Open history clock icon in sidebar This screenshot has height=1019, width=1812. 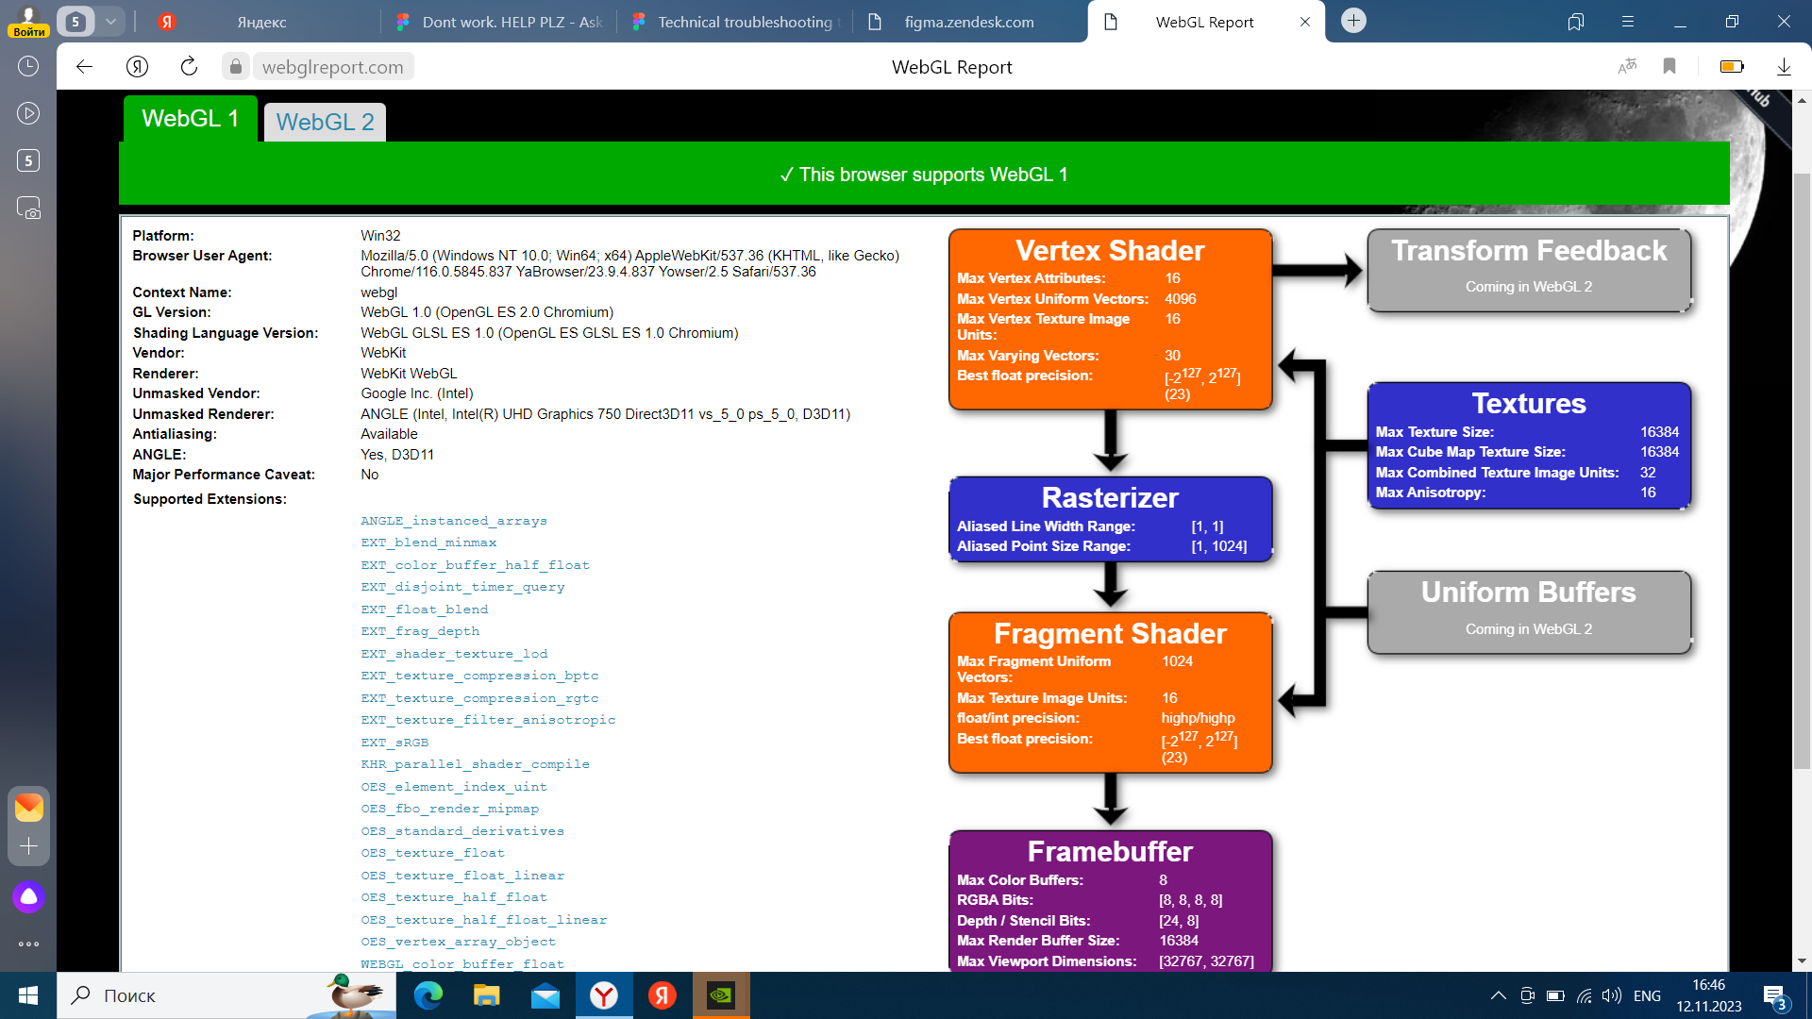pyautogui.click(x=28, y=66)
